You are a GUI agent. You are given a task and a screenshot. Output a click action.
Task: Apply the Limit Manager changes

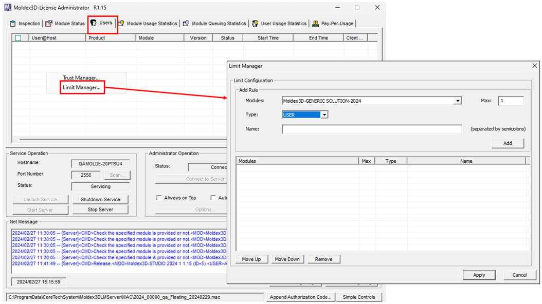click(479, 275)
